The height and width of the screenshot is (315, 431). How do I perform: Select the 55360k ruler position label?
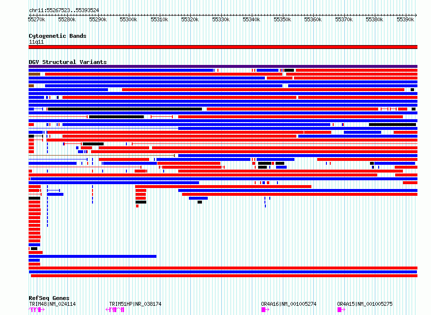[313, 19]
